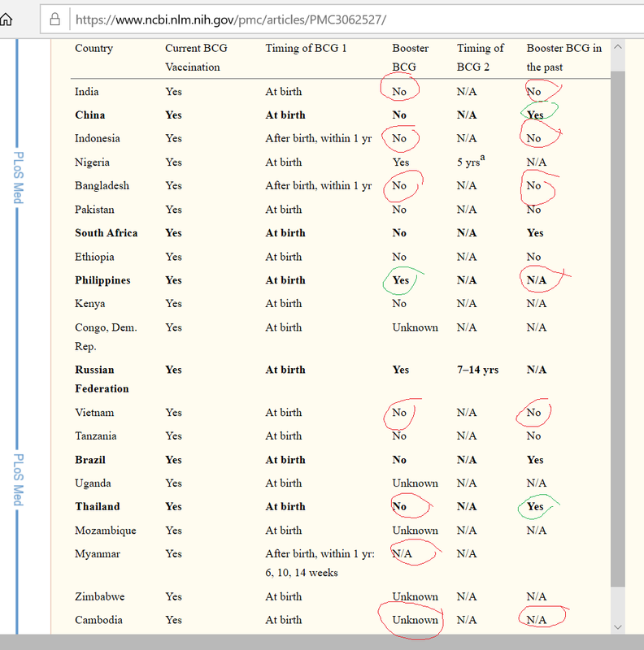Click Myanmar's '6, 10, 14 weeks' timing text
644x650 pixels.
tap(301, 573)
